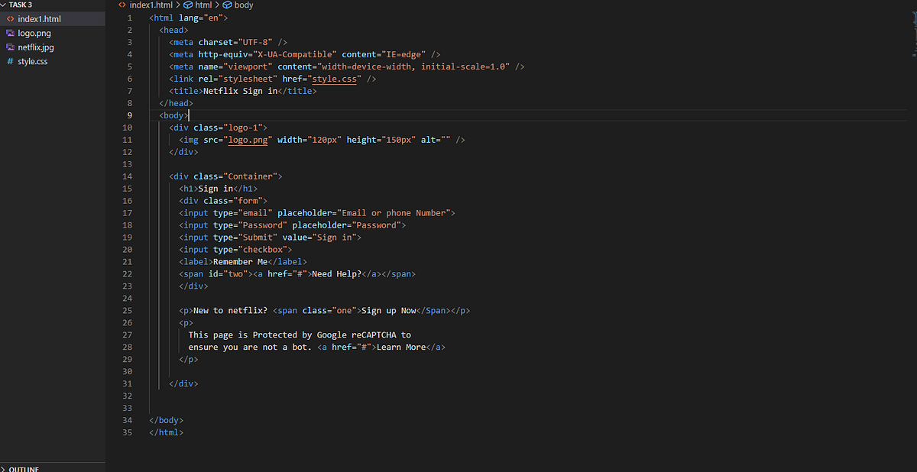The height and width of the screenshot is (472, 917).
Task: Click the image icon beside netflix.jpg
Action: [10, 47]
